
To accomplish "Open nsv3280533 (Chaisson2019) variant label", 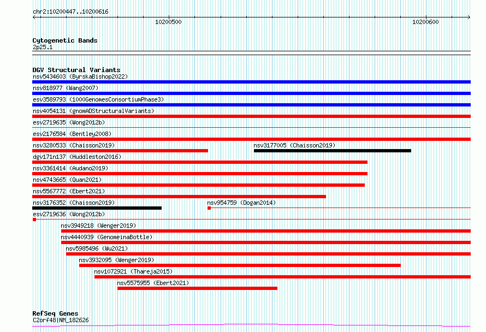I will pos(74,145).
